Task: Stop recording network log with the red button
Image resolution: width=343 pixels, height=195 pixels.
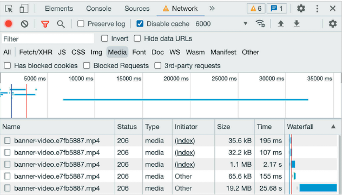Action: [x=9, y=24]
